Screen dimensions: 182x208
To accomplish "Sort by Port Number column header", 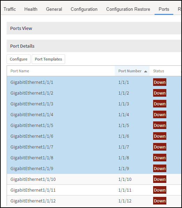I will coord(132,71).
